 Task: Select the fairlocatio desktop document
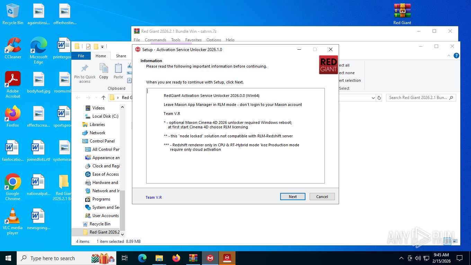[x=13, y=151]
